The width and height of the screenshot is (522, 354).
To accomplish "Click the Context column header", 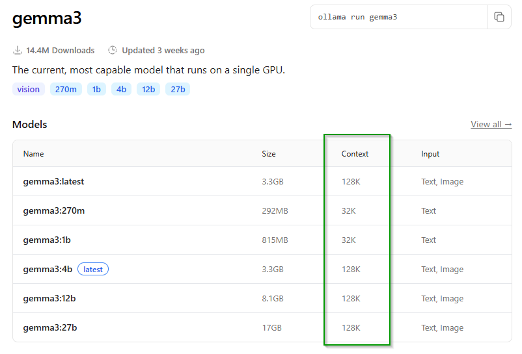I will coord(355,154).
